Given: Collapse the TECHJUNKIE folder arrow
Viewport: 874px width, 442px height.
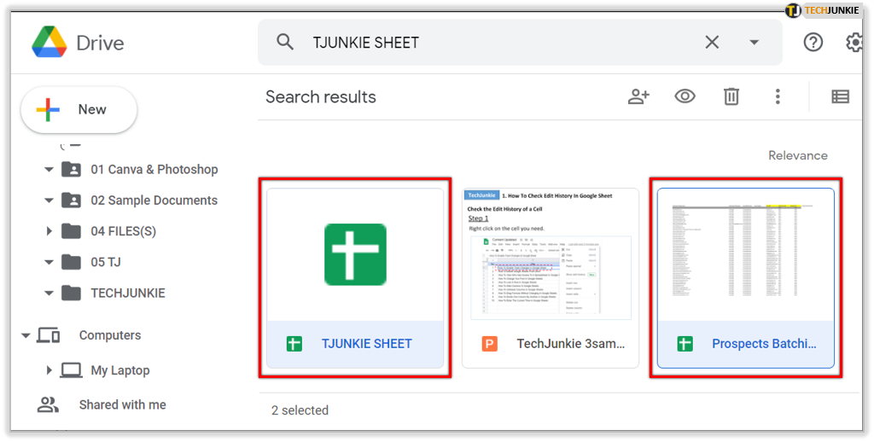Looking at the screenshot, I should (x=49, y=293).
